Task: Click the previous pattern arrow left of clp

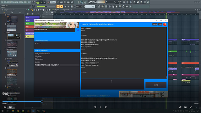Action: point(84,6)
